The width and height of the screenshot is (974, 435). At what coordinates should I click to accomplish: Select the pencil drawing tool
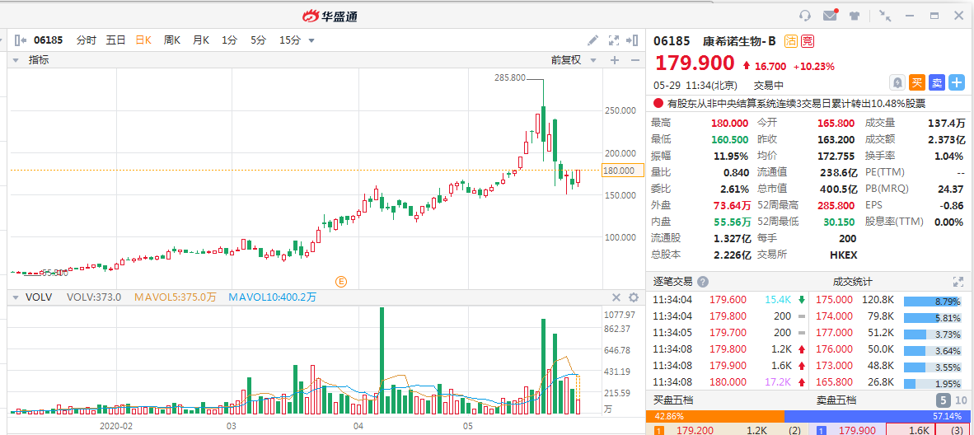point(593,40)
